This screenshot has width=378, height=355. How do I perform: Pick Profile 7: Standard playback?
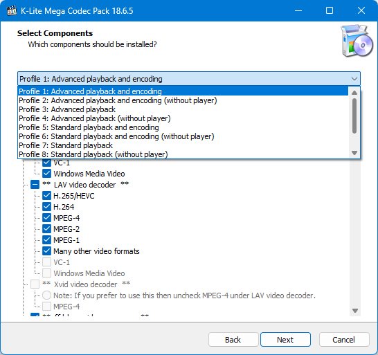click(183, 145)
